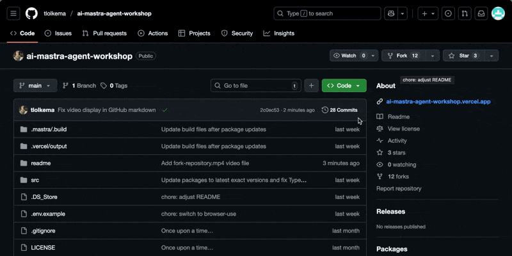Open Copilot chat icon in header
Viewport: 512px width, 256px height.
391,13
